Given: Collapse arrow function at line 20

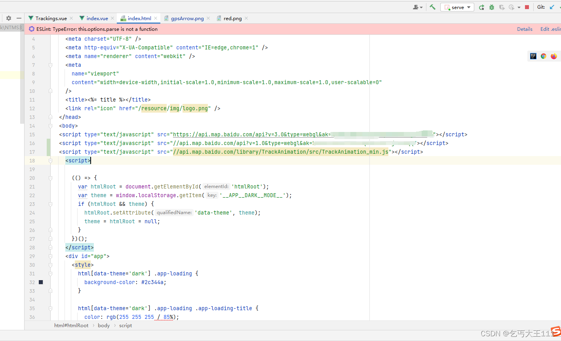Looking at the screenshot, I should click(50, 178).
